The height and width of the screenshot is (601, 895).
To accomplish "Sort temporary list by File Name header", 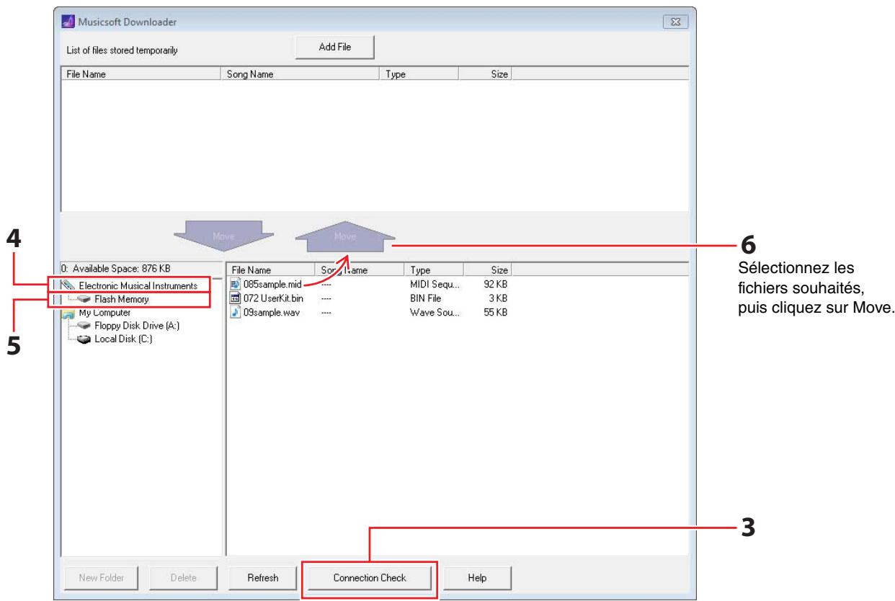I will (141, 74).
